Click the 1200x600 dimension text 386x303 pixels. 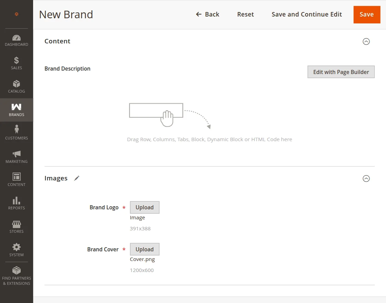[x=142, y=270]
